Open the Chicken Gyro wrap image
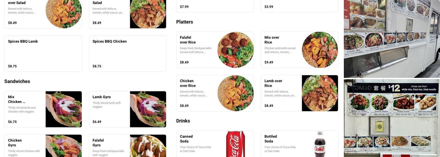The image size is (440, 157). coord(63,146)
